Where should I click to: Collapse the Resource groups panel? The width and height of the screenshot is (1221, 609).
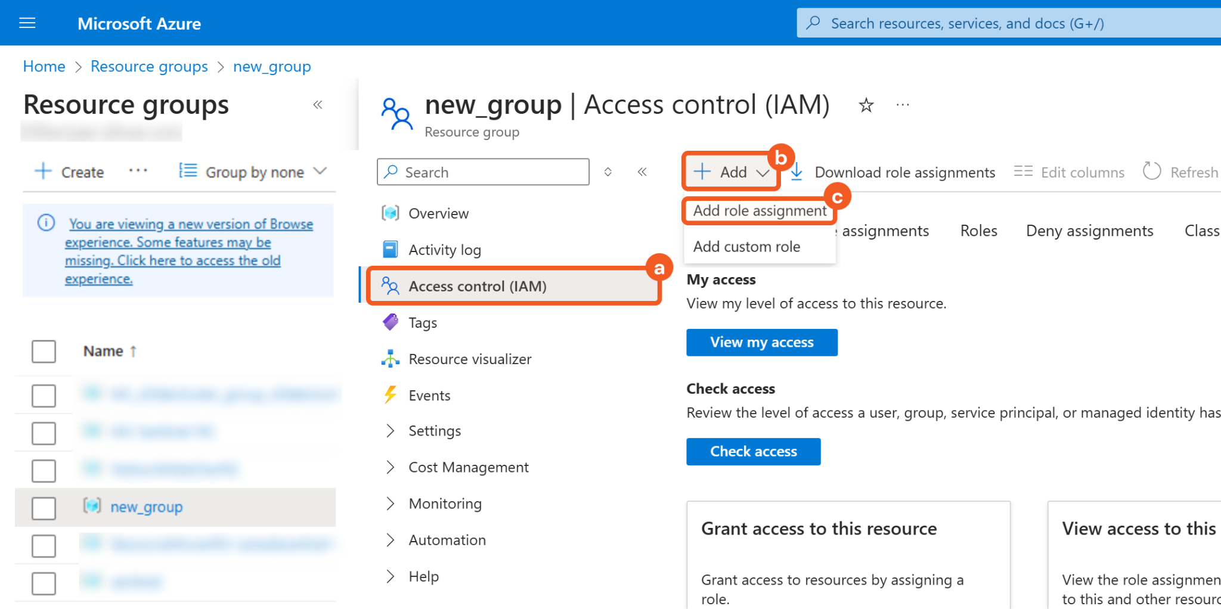click(318, 105)
